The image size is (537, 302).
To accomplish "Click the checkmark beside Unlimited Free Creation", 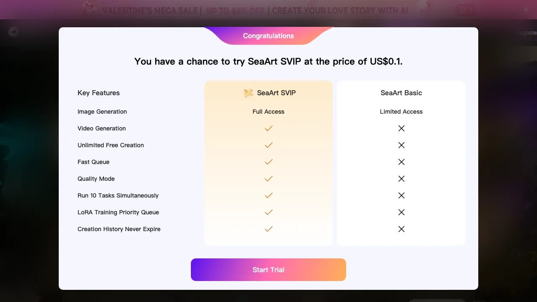I will point(268,145).
